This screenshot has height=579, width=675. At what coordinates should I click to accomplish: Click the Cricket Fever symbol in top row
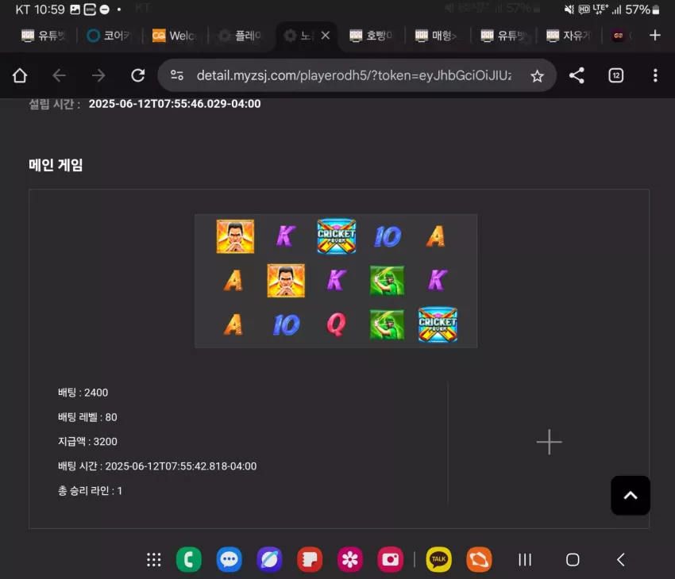coord(336,236)
